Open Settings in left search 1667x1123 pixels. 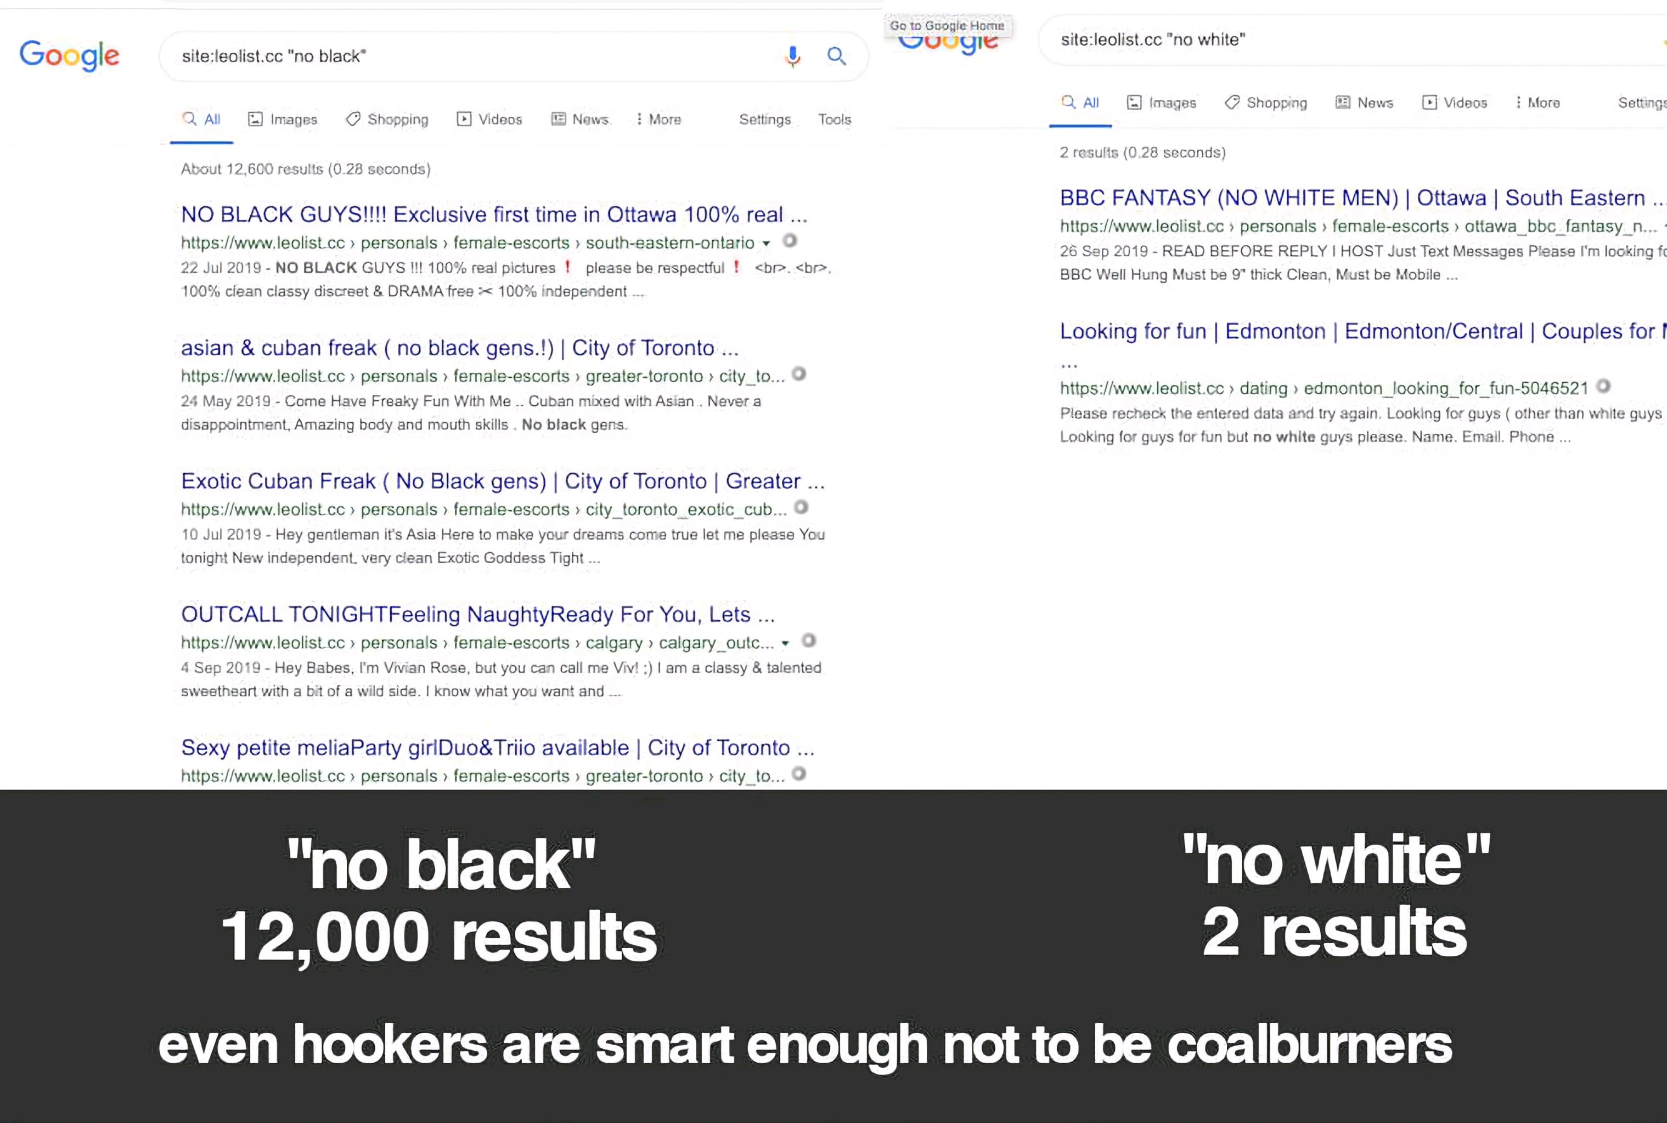[765, 120]
